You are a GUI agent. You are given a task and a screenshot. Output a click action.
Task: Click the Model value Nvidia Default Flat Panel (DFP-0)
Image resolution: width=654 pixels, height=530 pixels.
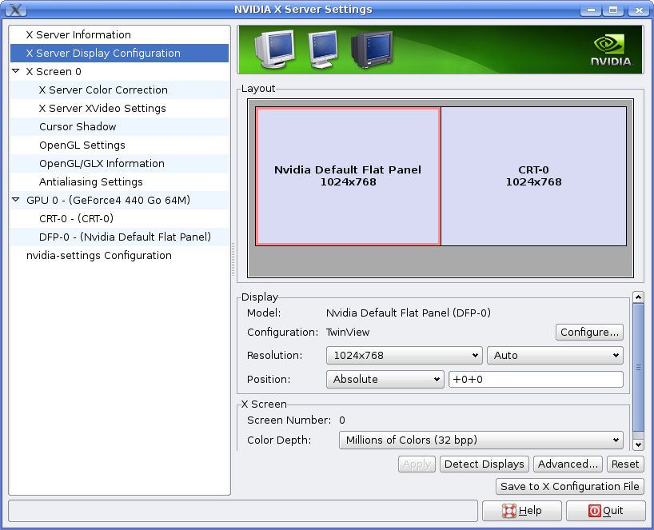click(x=409, y=313)
